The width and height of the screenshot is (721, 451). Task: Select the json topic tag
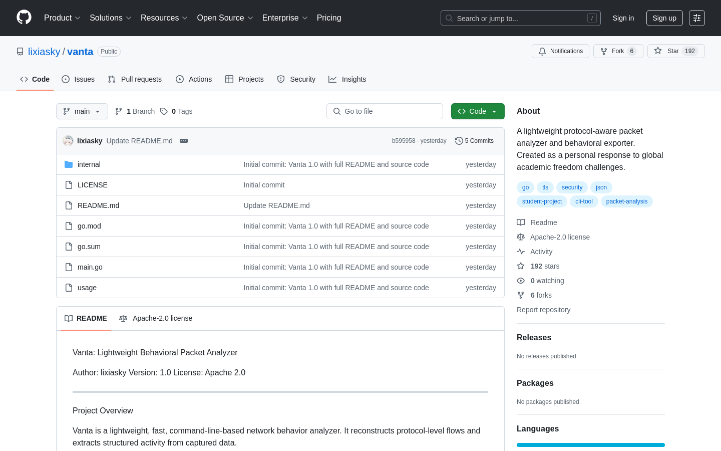(601, 187)
